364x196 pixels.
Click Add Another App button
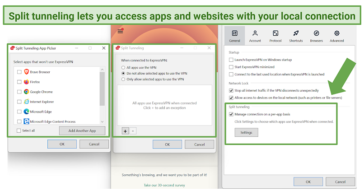point(82,131)
